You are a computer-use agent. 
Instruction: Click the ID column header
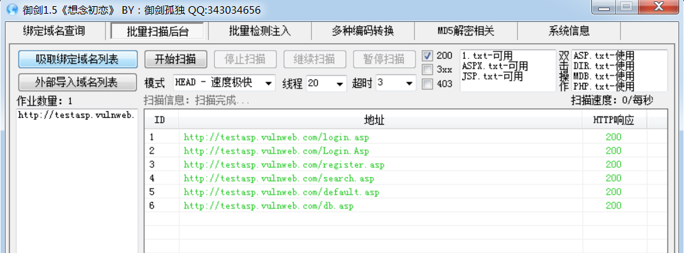(161, 120)
